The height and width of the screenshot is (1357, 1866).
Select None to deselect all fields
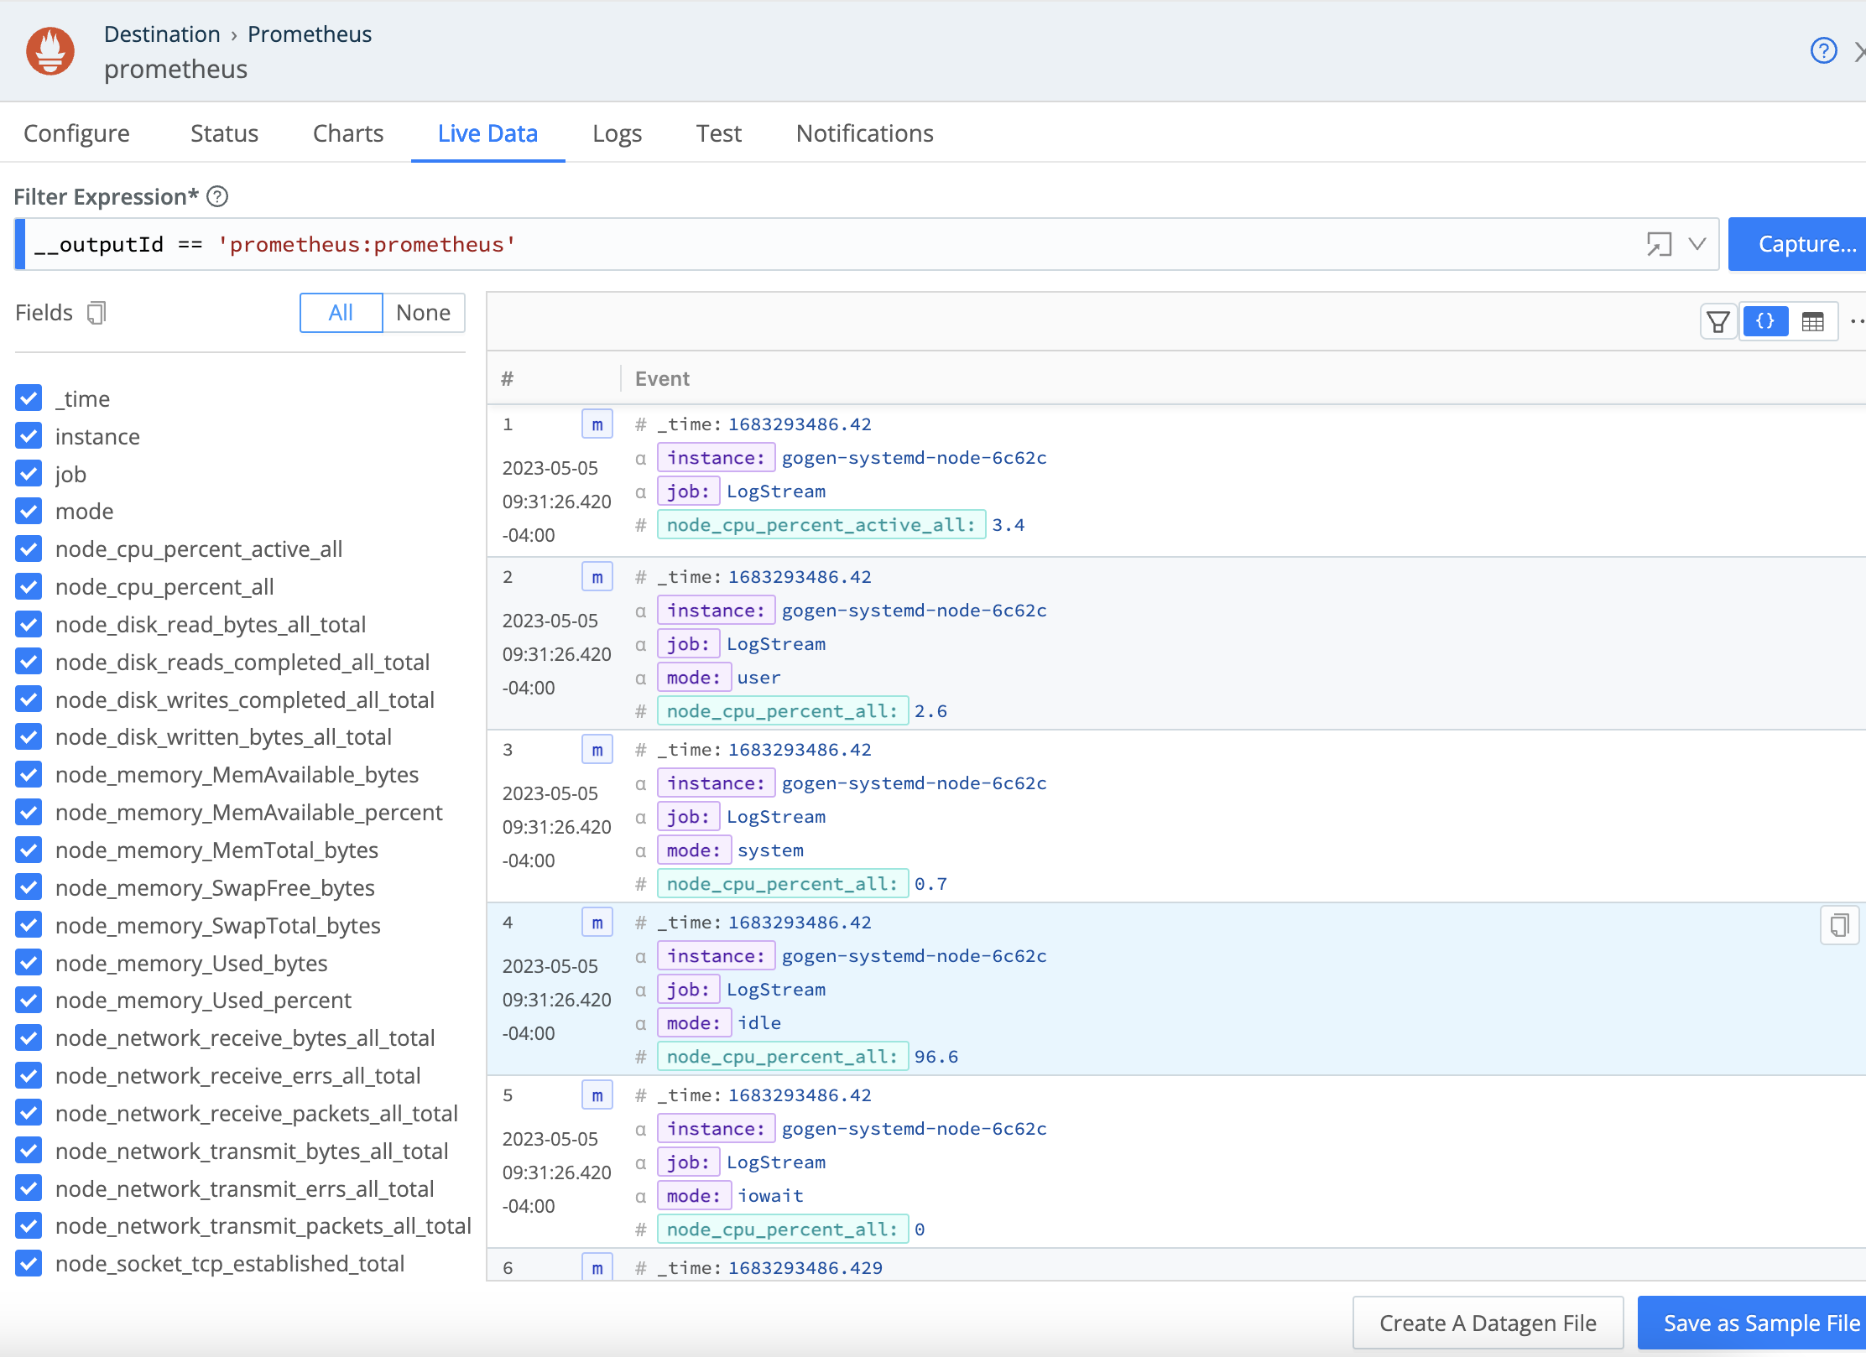pos(423,313)
